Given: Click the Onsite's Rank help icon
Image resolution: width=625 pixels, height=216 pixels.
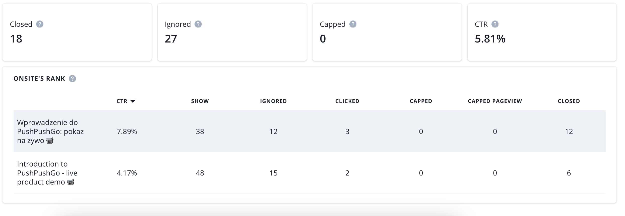Looking at the screenshot, I should (x=72, y=79).
